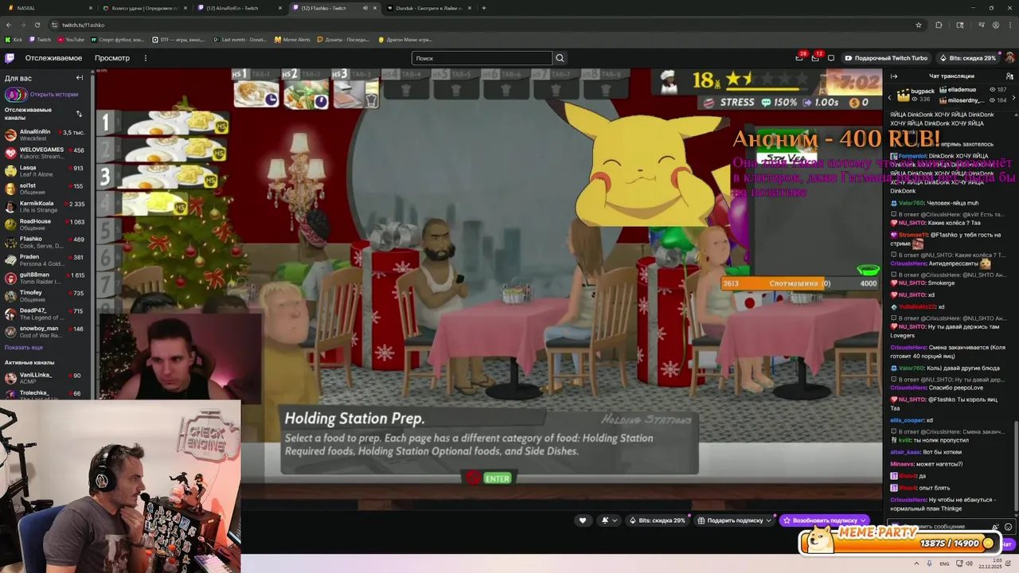Click the Bits: скидка 29% button below the stream
The width and height of the screenshot is (1019, 573).
657,520
